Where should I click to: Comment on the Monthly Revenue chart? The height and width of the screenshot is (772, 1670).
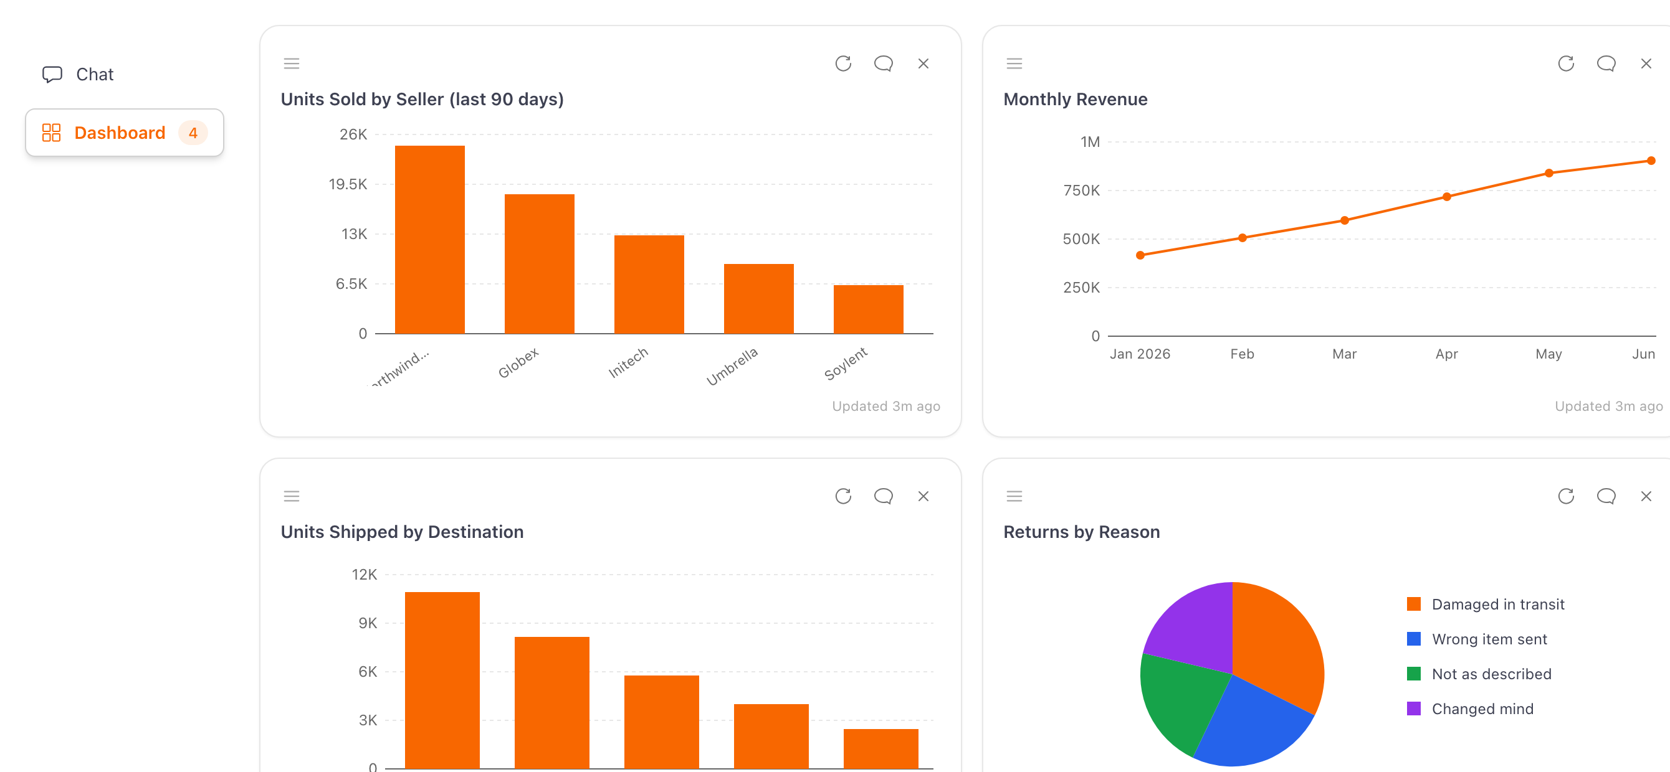pos(1606,64)
